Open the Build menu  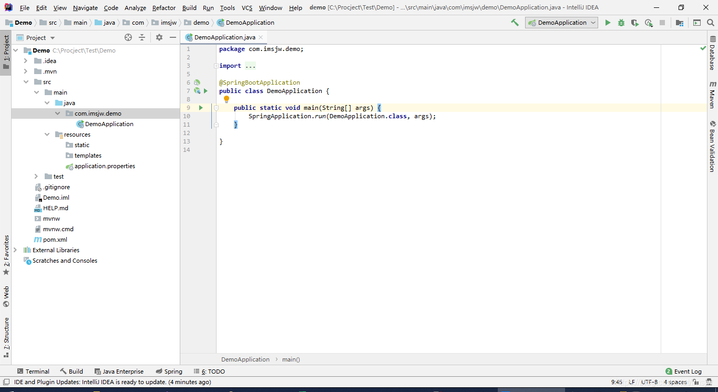(x=189, y=8)
